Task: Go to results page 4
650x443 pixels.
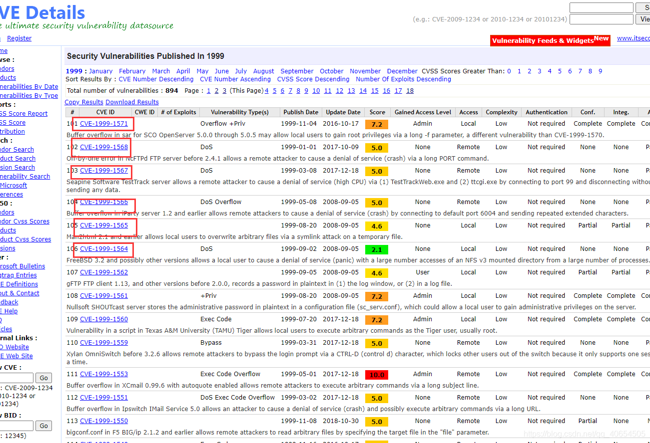Action: (267, 91)
